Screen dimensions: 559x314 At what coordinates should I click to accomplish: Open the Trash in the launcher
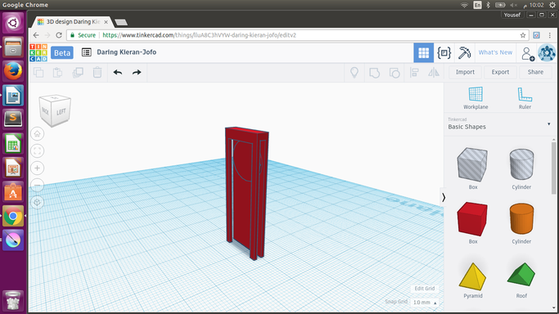(13, 300)
